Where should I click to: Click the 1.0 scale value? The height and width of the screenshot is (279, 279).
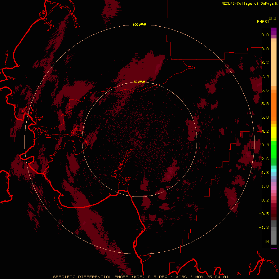265,186
